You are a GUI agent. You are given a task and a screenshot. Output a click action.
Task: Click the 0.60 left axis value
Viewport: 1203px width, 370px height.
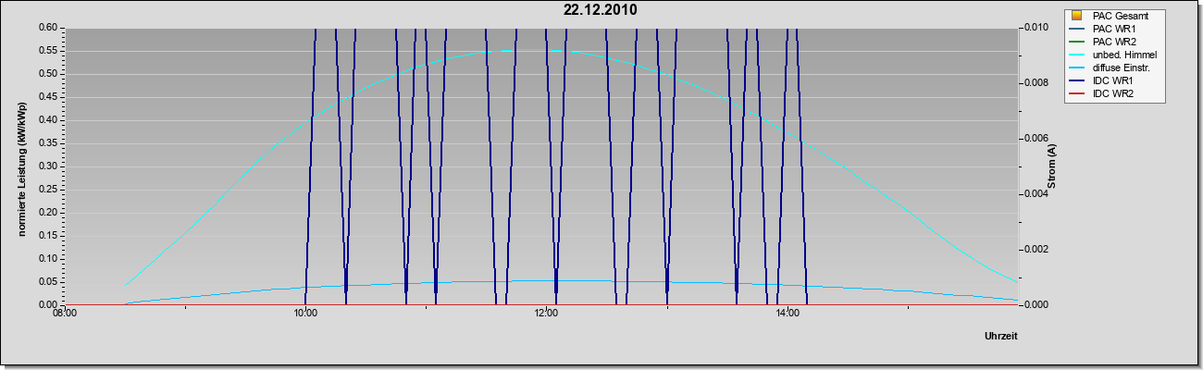(48, 27)
